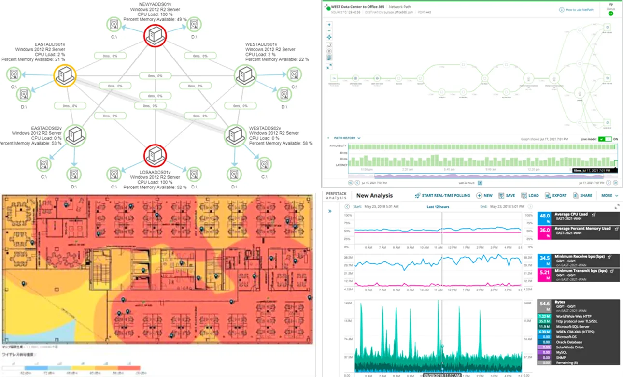The image size is (623, 377).
Task: Click the New Analysis title
Action: click(375, 196)
